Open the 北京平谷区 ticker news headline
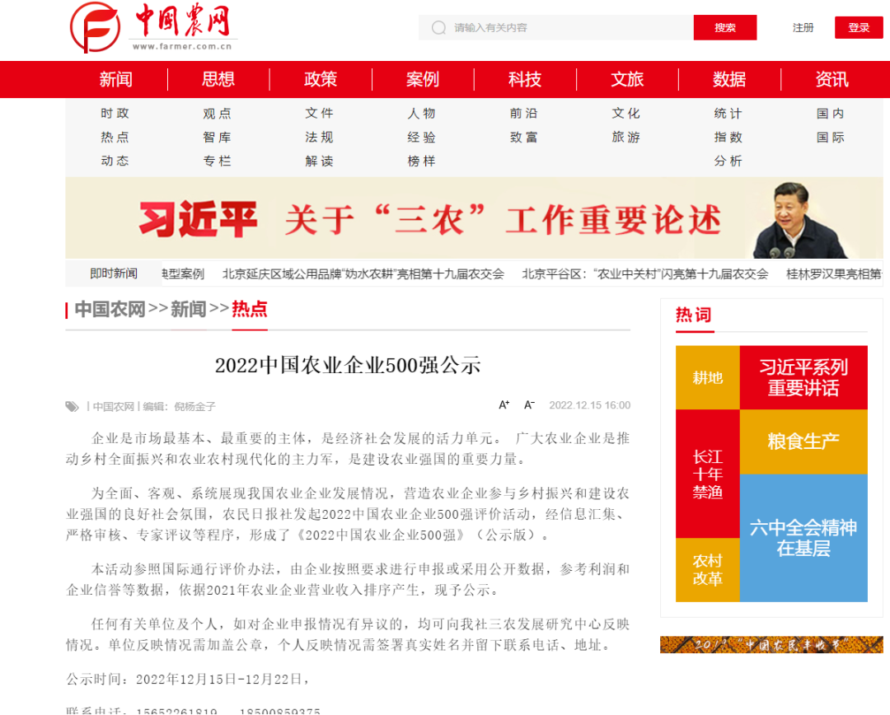This screenshot has width=890, height=715. (644, 274)
